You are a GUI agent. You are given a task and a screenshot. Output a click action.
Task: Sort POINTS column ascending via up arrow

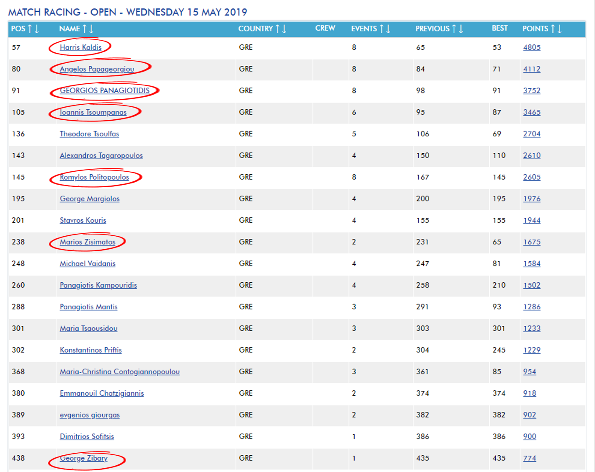coord(553,29)
